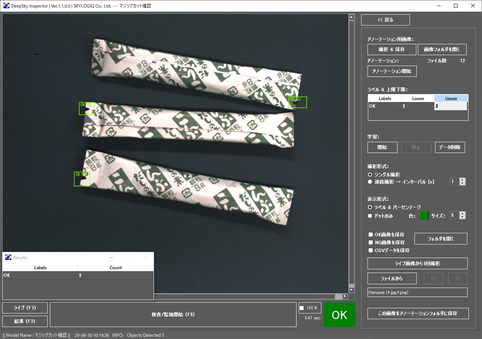Click the middle packet's OK detection box

click(x=87, y=108)
